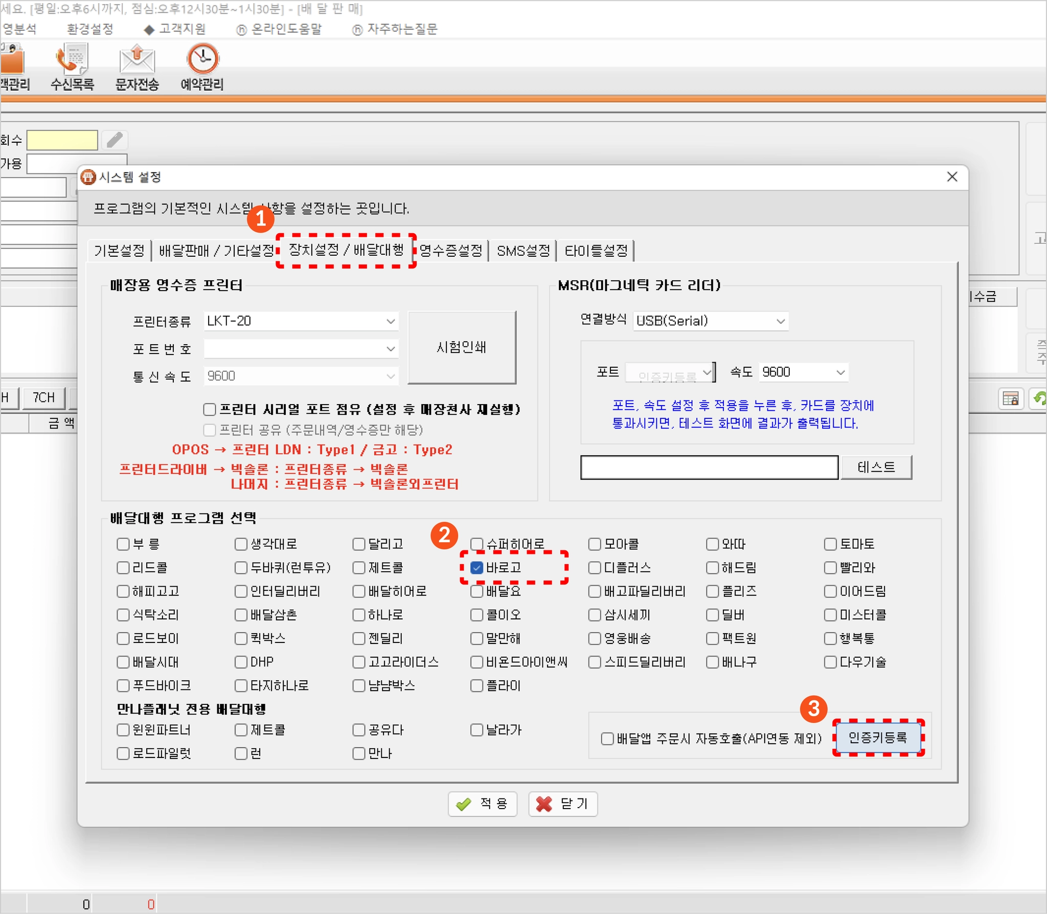Click the pencil edit icon
The image size is (1047, 914).
coord(115,140)
